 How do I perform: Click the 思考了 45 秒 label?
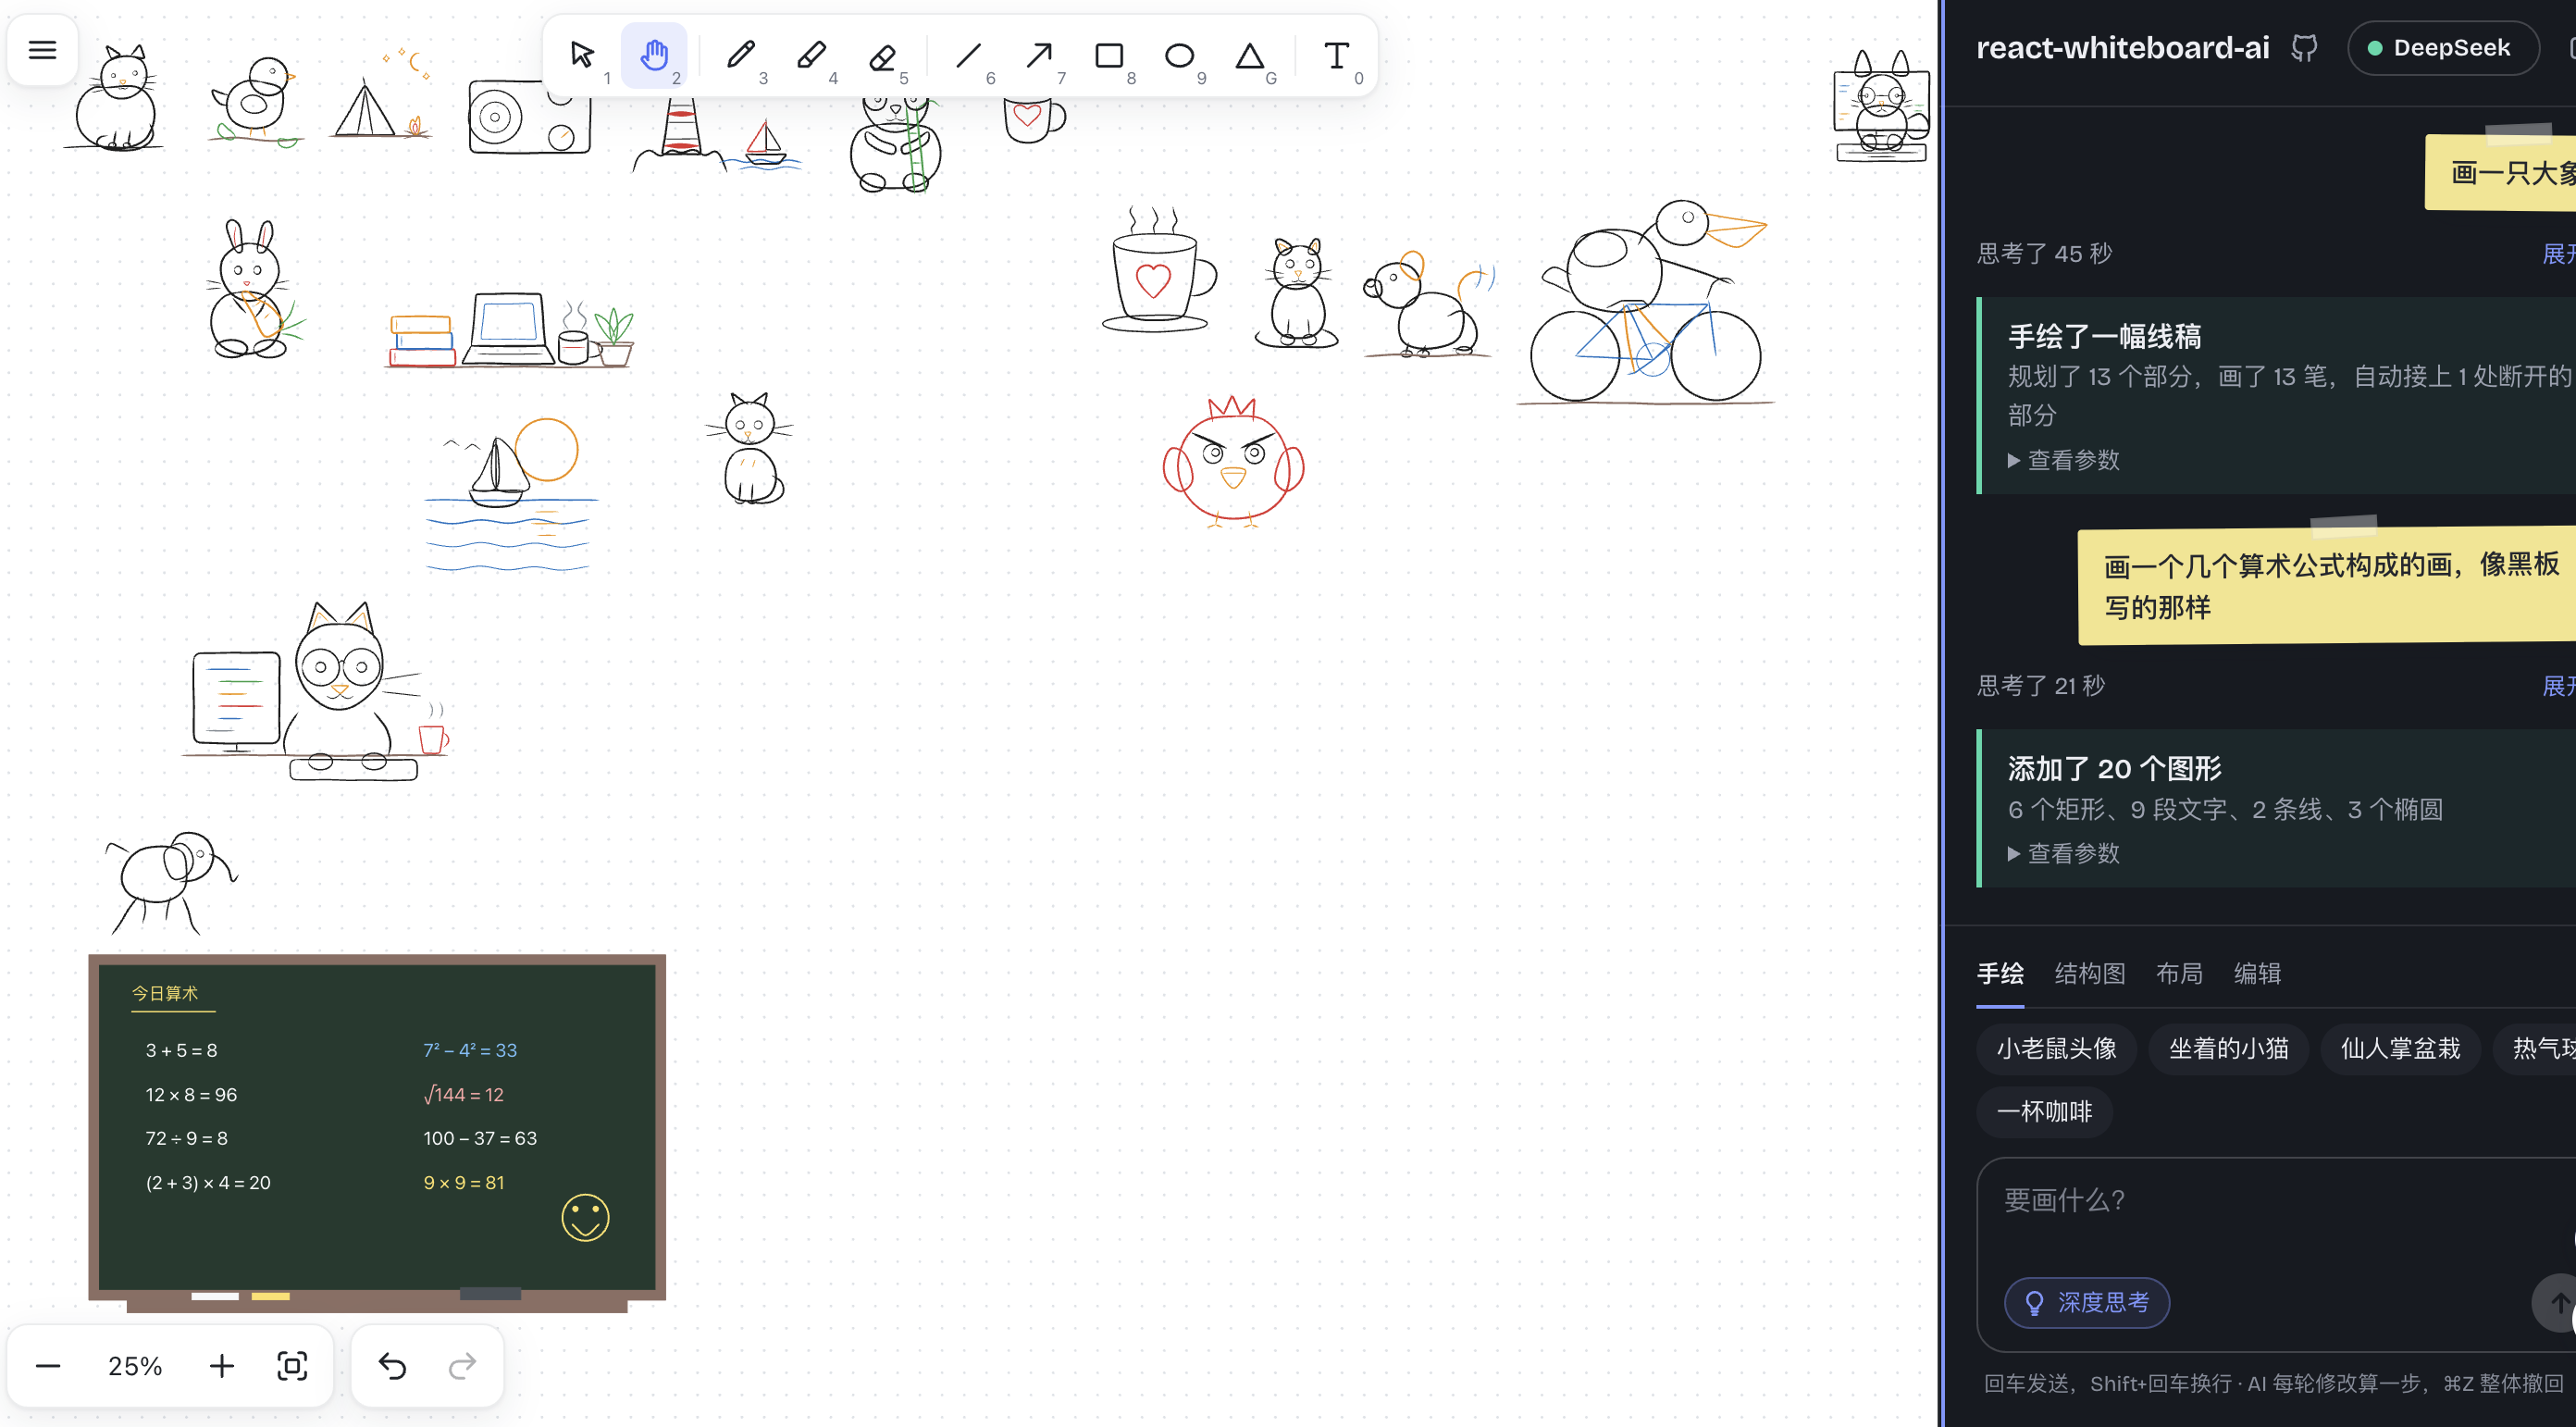pyautogui.click(x=2045, y=254)
